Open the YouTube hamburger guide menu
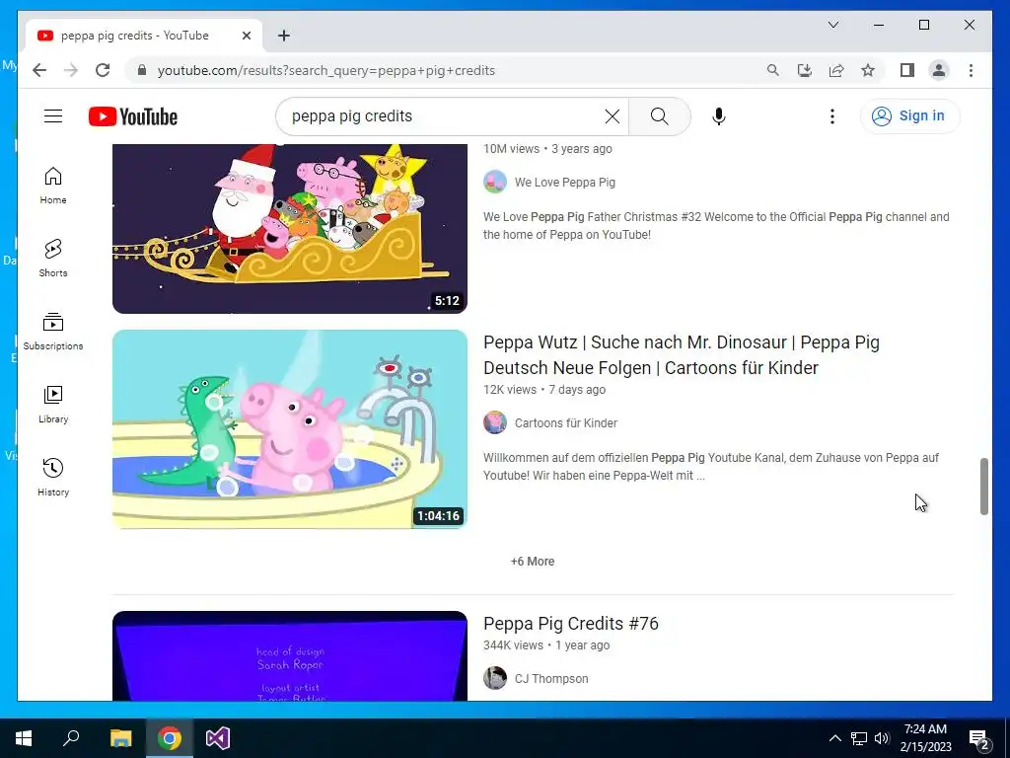Viewport: 1010px width, 758px height. (53, 116)
